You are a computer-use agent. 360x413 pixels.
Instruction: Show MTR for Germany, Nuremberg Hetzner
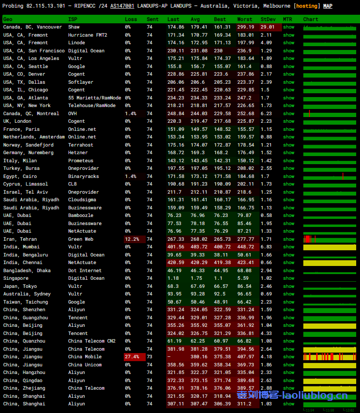pos(289,153)
